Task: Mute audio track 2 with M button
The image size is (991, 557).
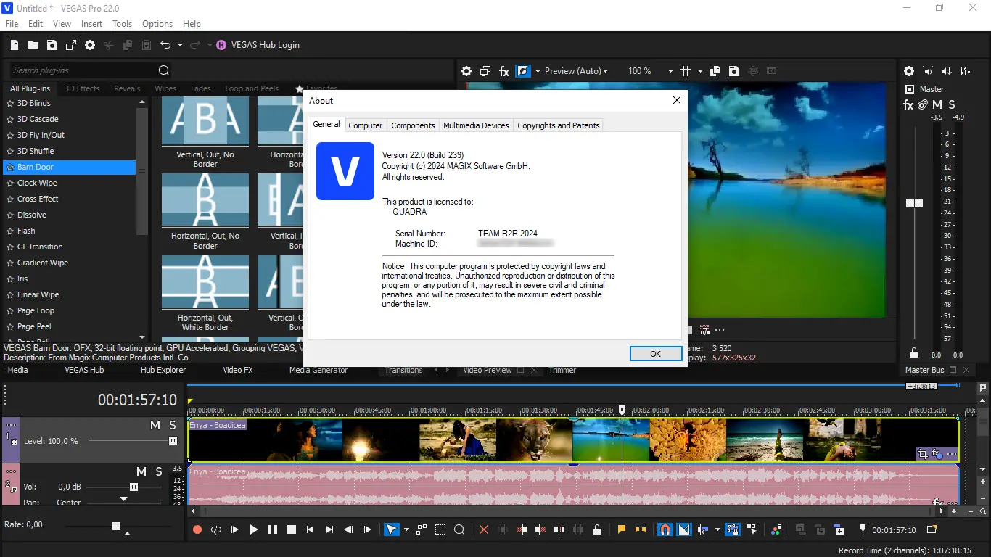Action: point(141,472)
